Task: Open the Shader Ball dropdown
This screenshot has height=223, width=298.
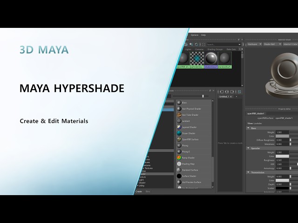Action: coord(272,44)
